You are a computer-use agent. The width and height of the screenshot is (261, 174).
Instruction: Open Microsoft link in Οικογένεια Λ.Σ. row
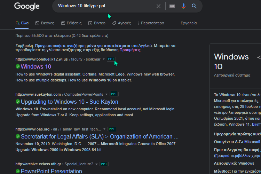point(252,142)
